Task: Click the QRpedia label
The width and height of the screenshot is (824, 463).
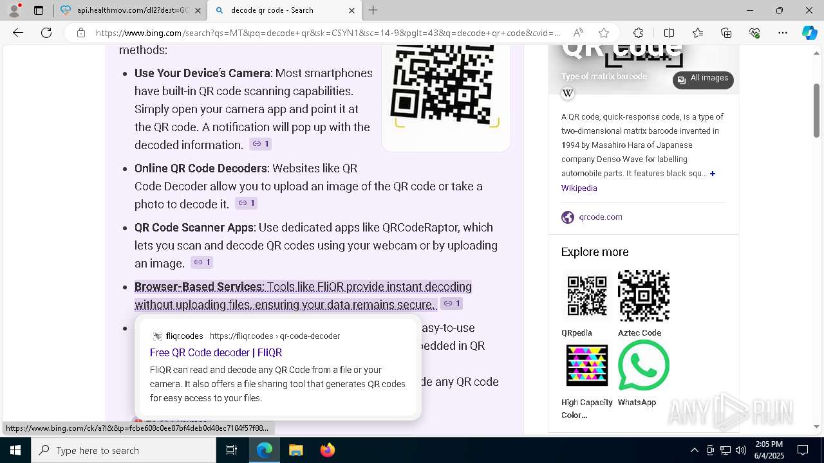Action: pos(576,332)
